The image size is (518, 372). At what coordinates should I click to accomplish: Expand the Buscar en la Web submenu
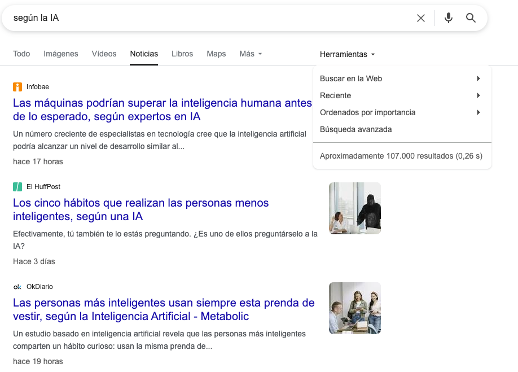point(401,78)
